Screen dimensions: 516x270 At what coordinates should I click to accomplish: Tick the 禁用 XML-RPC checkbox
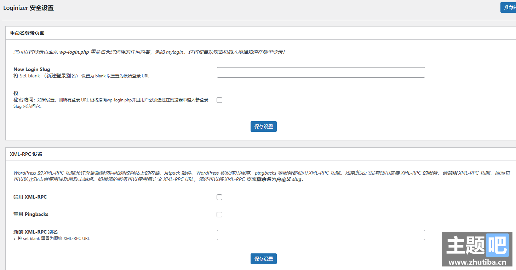pos(219,197)
